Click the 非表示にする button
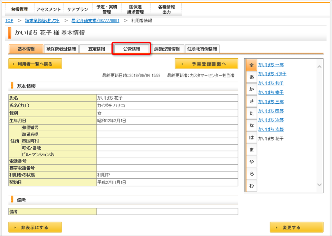 tap(35, 227)
